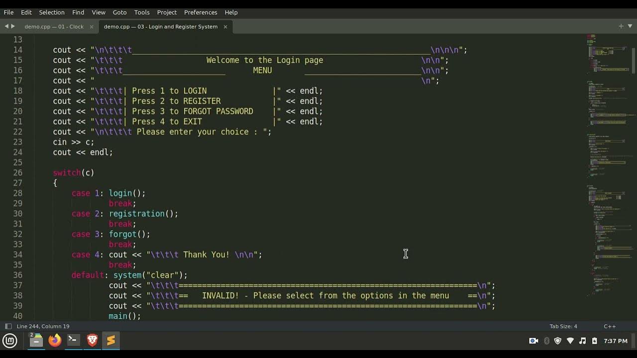
Task: Close the 03 - Login and Register System tab
Action: point(225,27)
